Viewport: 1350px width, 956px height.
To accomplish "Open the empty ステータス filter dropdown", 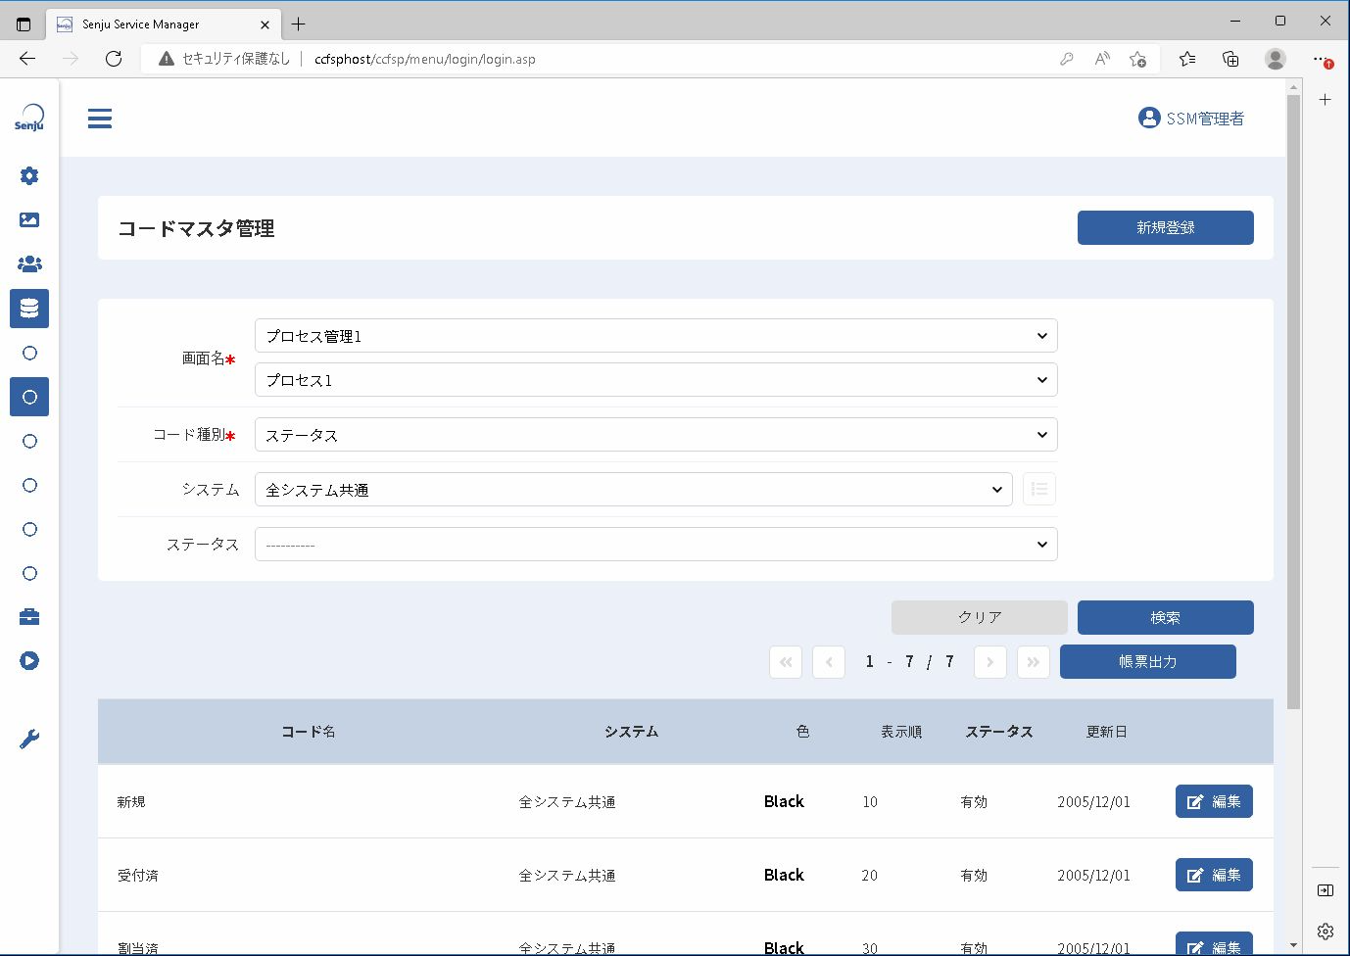I will click(x=656, y=545).
